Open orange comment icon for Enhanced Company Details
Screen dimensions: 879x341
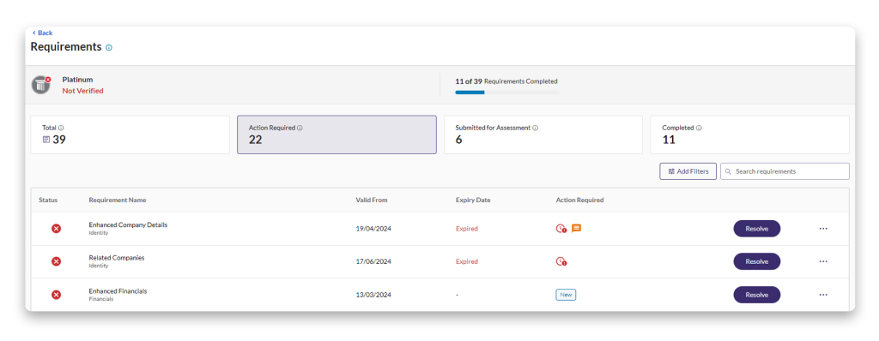coord(576,229)
